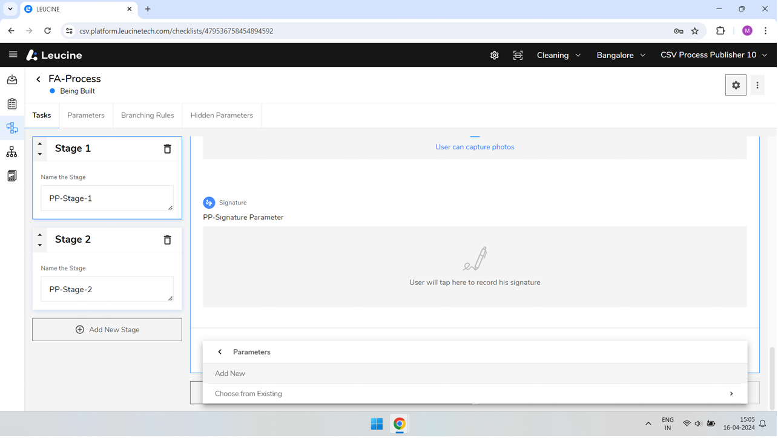Image resolution: width=778 pixels, height=438 pixels.
Task: Switch to the Hidden Parameters tab
Action: pyautogui.click(x=222, y=116)
